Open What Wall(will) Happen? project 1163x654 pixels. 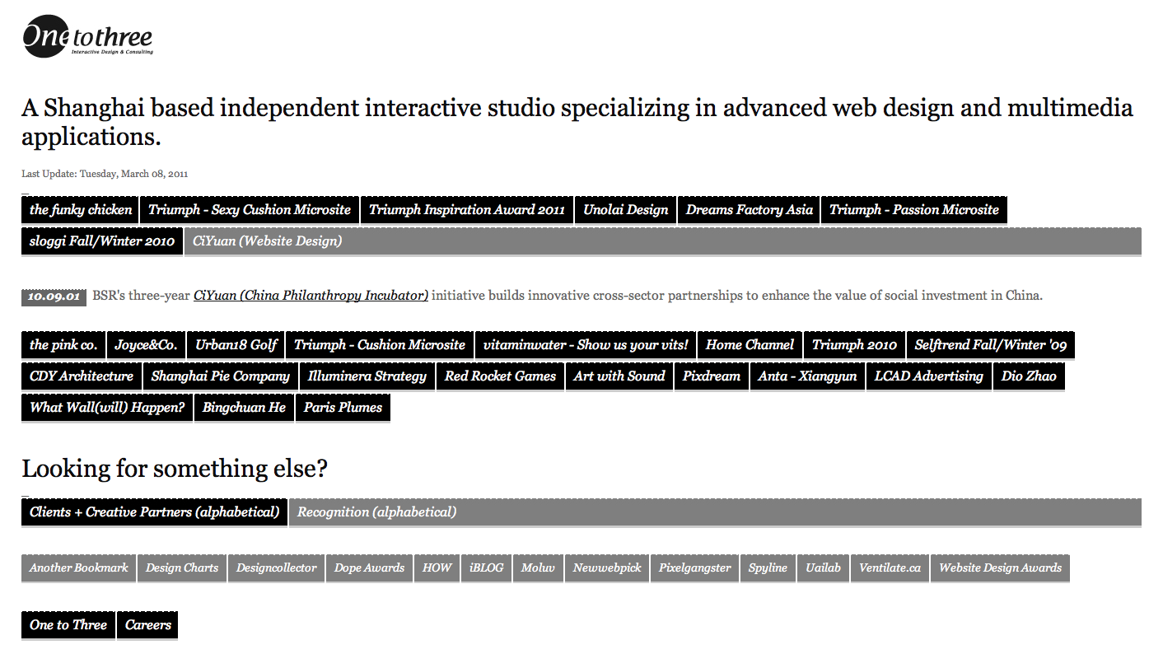click(107, 408)
